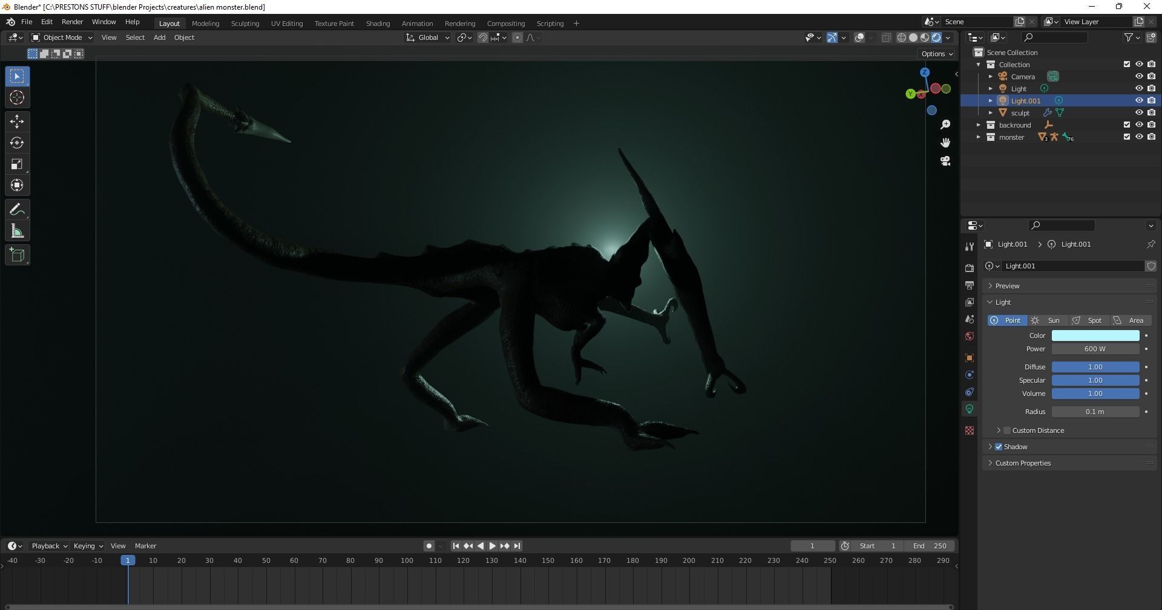The image size is (1162, 610).
Task: Open the Tool properties tab
Action: [x=970, y=246]
